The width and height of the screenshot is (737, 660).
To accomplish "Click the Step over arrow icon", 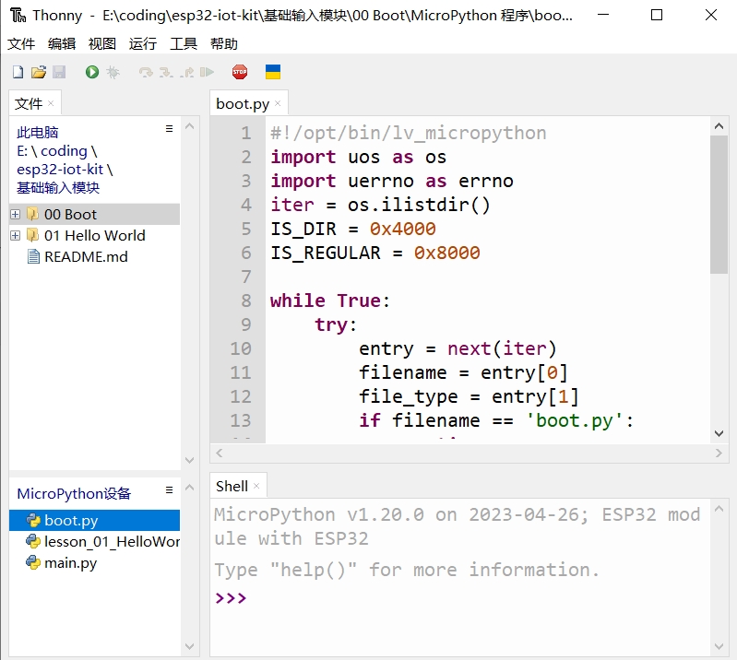I will 146,72.
